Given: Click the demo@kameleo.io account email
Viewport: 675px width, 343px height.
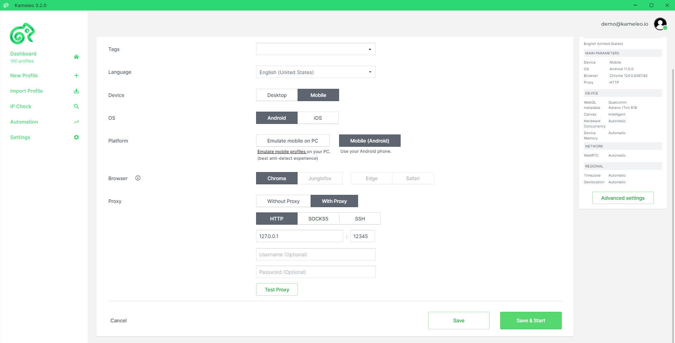Looking at the screenshot, I should pyautogui.click(x=625, y=24).
